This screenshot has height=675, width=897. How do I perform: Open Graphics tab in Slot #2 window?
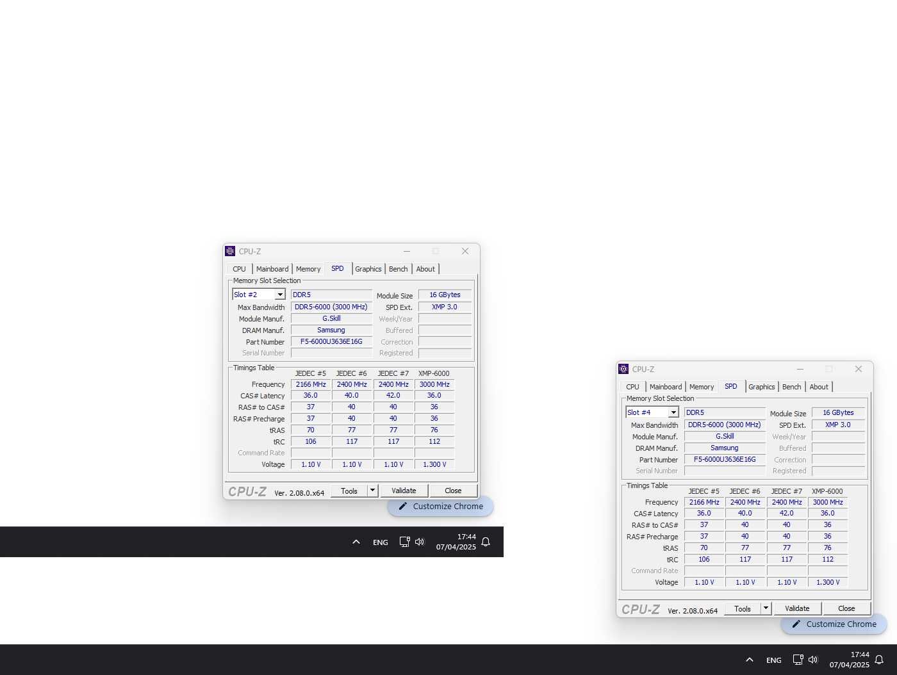368,269
